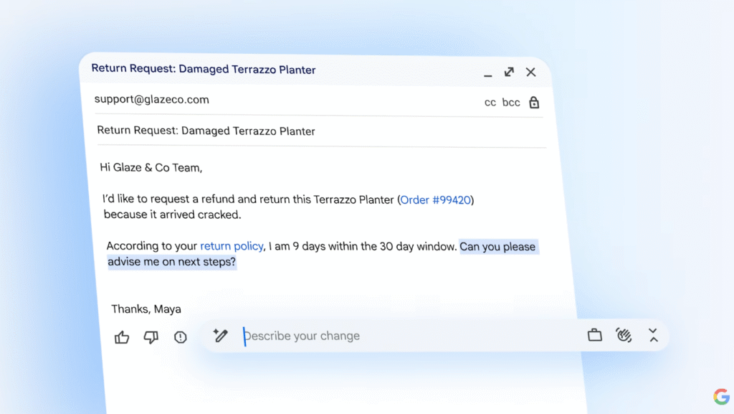Screen dimensions: 734x414
Task: Click the thumbs up feedback icon
Action: [x=122, y=337]
